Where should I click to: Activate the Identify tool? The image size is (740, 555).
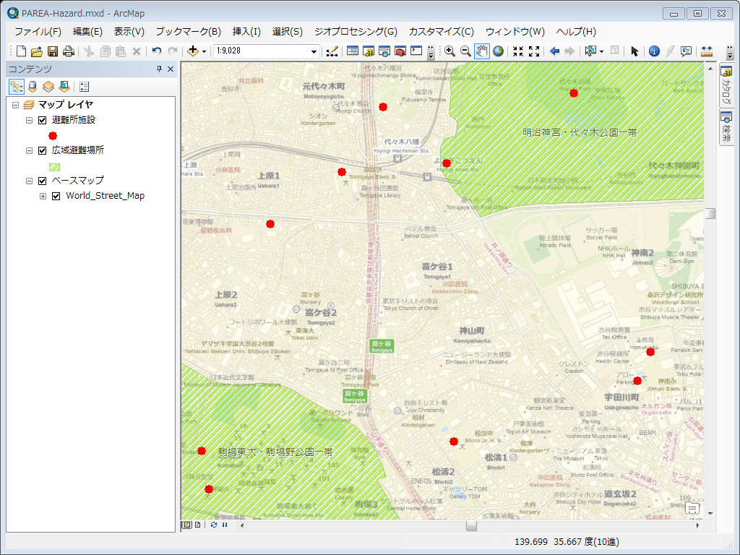click(654, 51)
